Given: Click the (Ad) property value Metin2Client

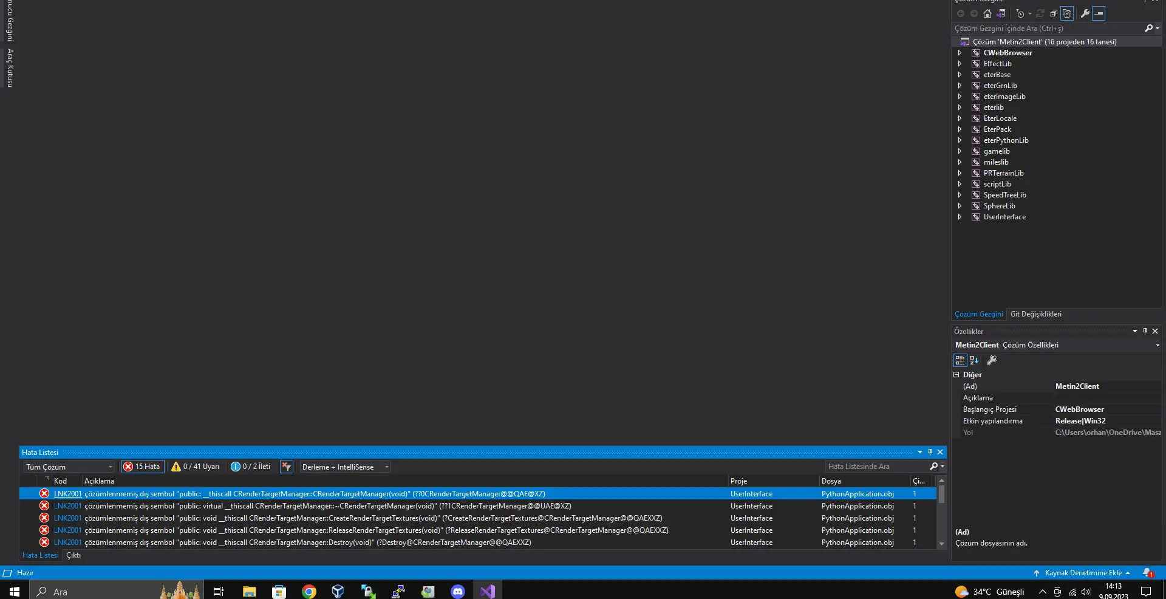Looking at the screenshot, I should tap(1077, 386).
